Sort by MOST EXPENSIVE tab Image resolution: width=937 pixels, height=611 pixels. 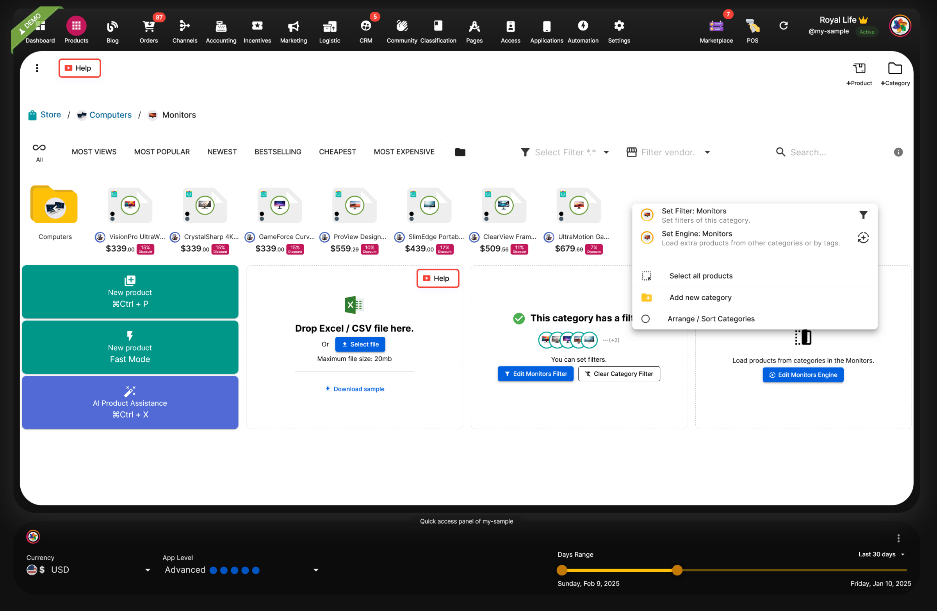coord(404,152)
